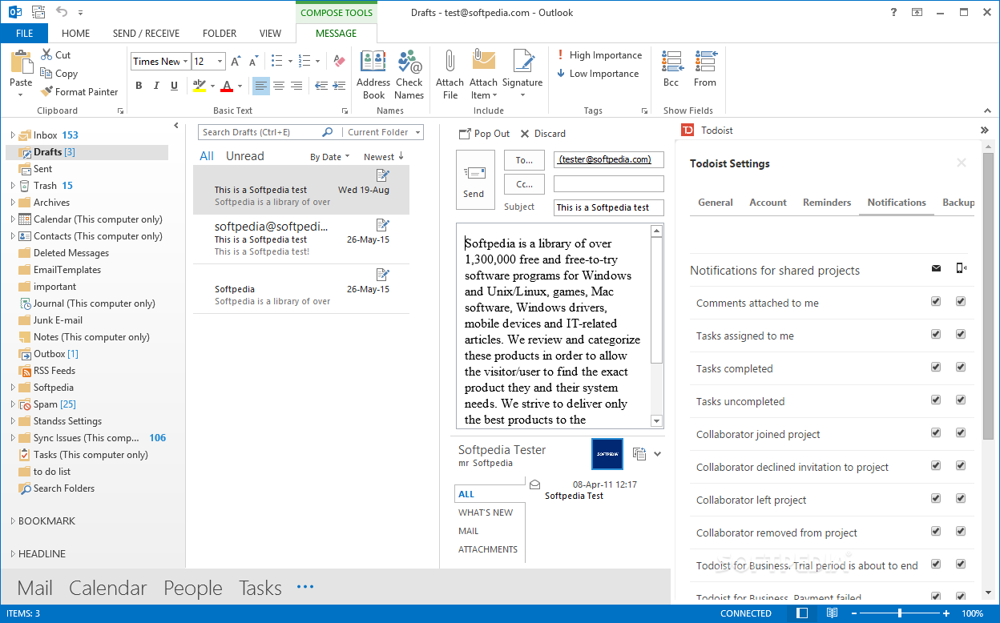Switch to the FOLDER ribbon tab

tap(220, 34)
